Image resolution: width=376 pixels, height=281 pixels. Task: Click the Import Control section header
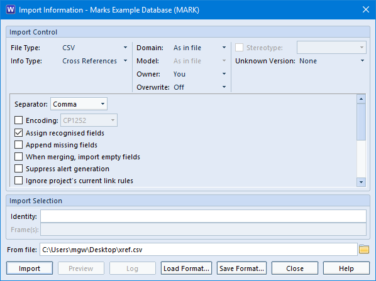click(x=188, y=32)
